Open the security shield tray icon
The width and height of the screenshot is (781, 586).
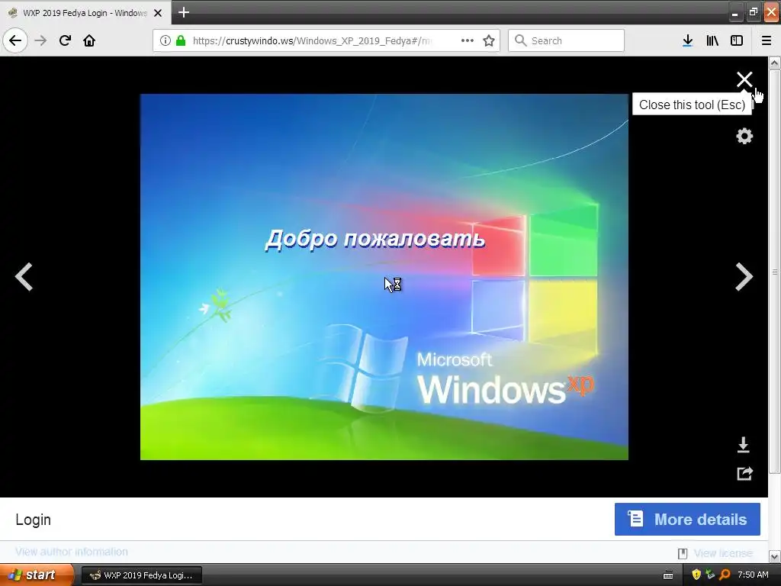pyautogui.click(x=696, y=575)
